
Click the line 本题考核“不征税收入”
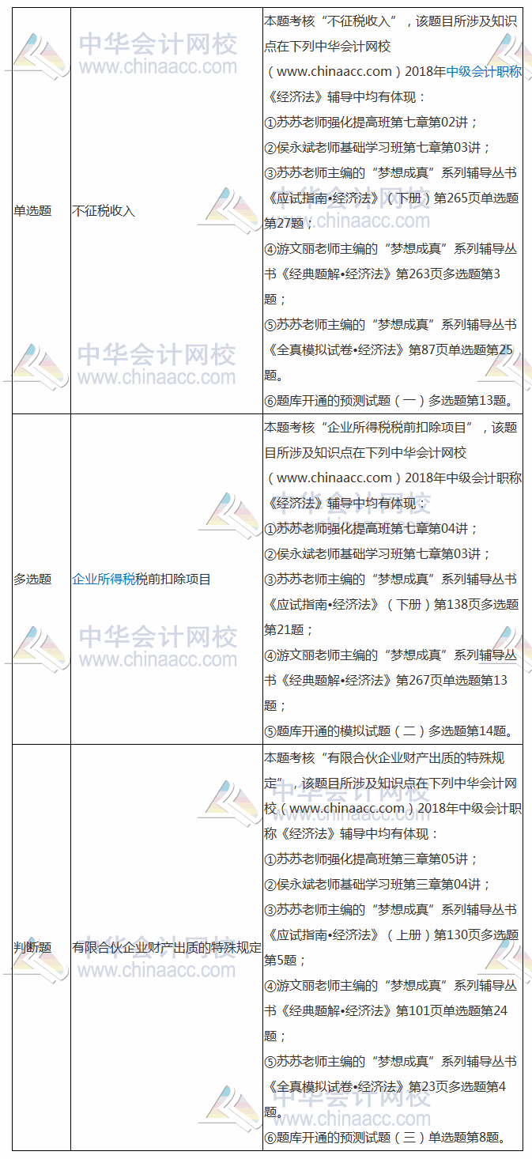coord(391,21)
